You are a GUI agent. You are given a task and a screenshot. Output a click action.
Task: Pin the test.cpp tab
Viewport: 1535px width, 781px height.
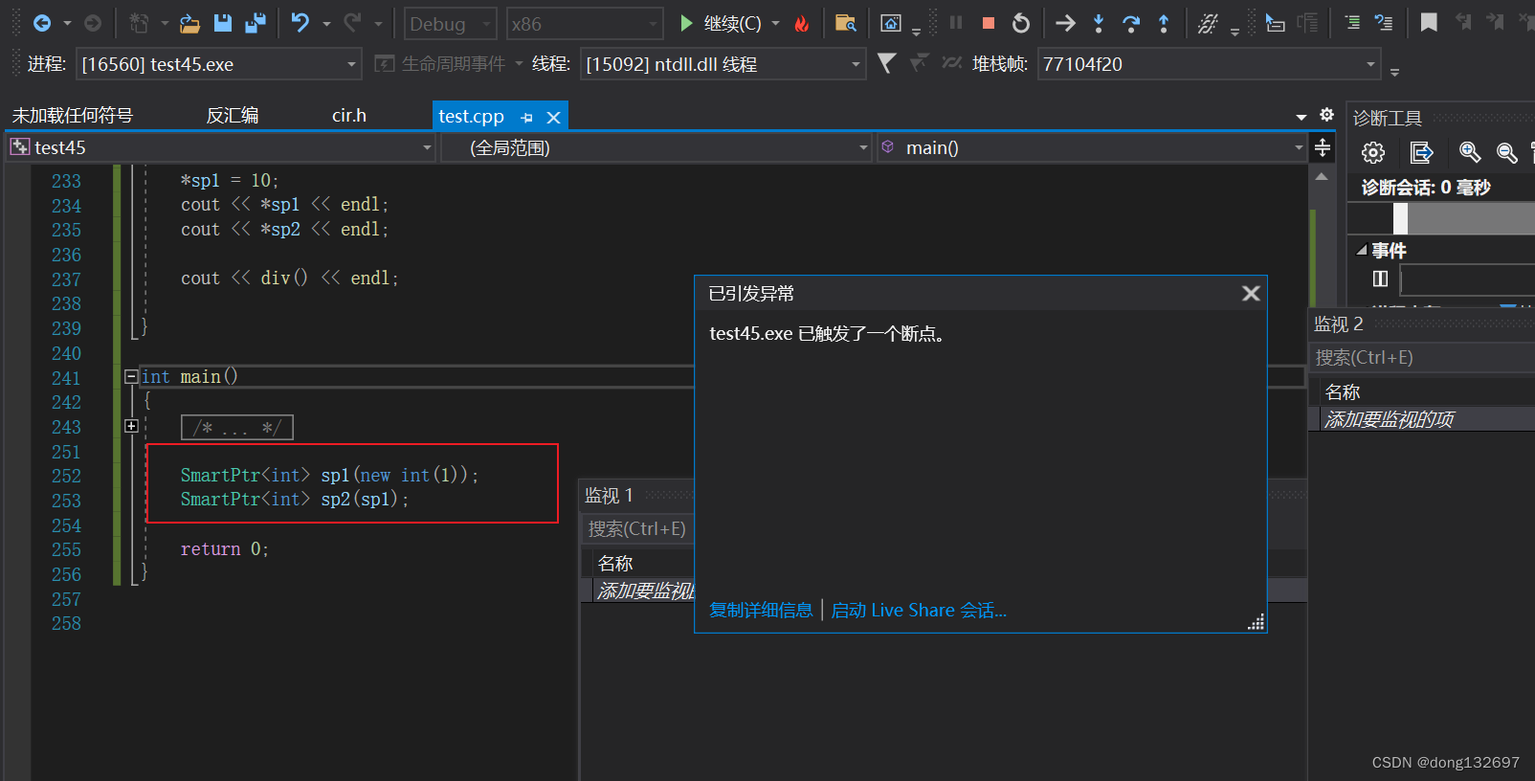[x=526, y=118]
